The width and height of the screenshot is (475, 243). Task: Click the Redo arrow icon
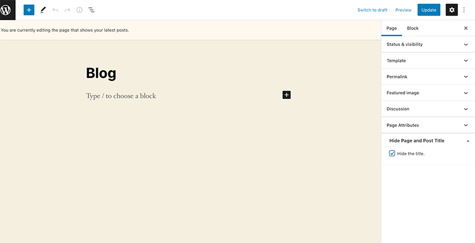pyautogui.click(x=67, y=10)
